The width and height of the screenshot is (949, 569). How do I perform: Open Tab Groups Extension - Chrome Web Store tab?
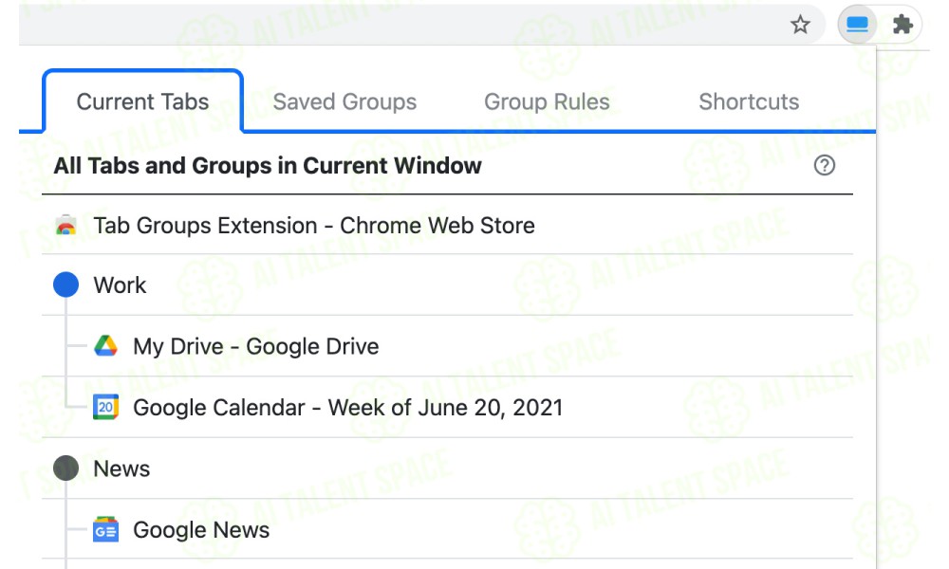447,225
